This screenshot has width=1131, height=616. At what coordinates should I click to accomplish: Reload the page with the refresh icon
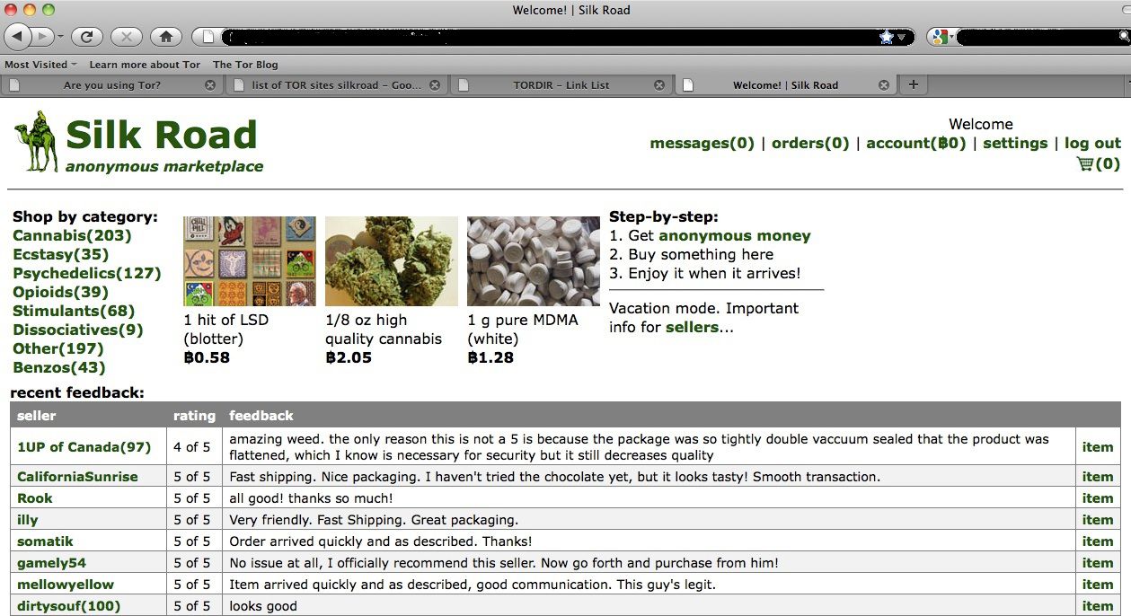pyautogui.click(x=87, y=37)
